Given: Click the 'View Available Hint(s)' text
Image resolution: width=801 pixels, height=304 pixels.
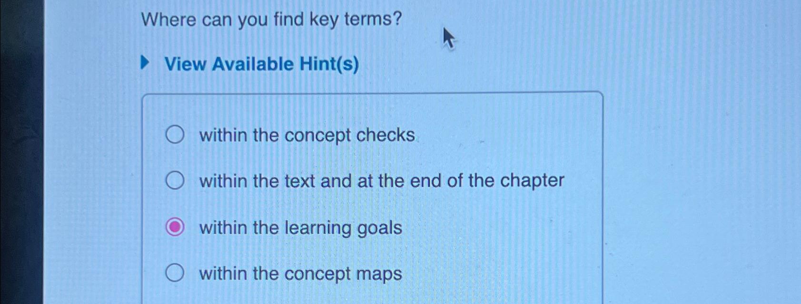Looking at the screenshot, I should [x=262, y=65].
